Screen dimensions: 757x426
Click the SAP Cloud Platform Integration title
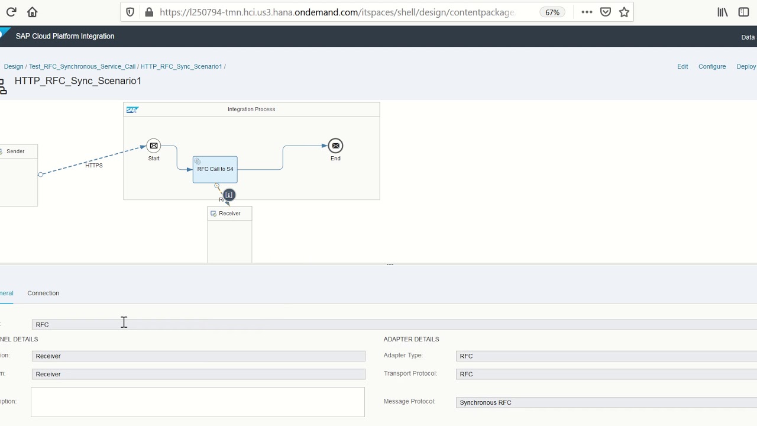point(65,36)
